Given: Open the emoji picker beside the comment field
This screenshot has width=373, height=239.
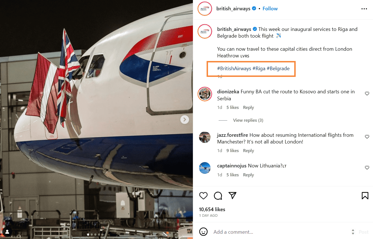Looking at the screenshot, I should pyautogui.click(x=204, y=231).
